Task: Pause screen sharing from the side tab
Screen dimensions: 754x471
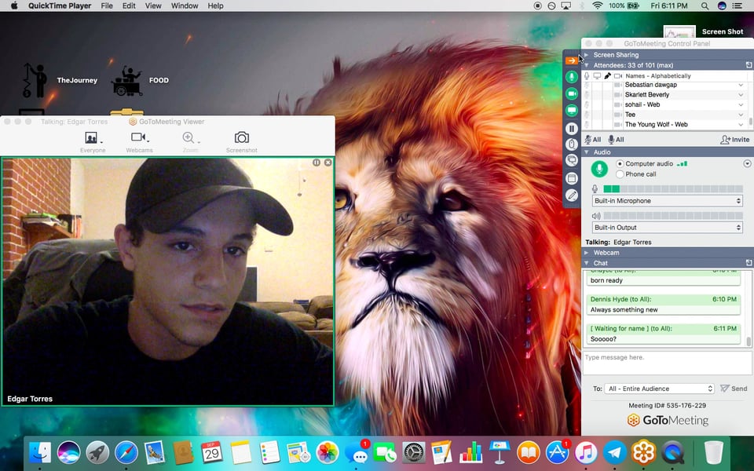Action: point(571,128)
